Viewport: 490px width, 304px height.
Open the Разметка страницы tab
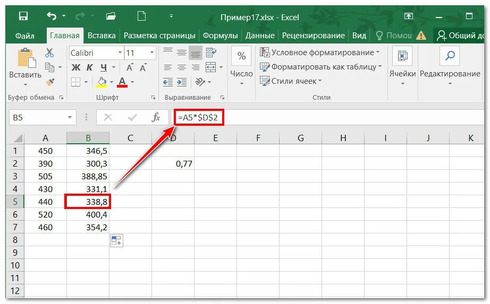click(x=159, y=36)
